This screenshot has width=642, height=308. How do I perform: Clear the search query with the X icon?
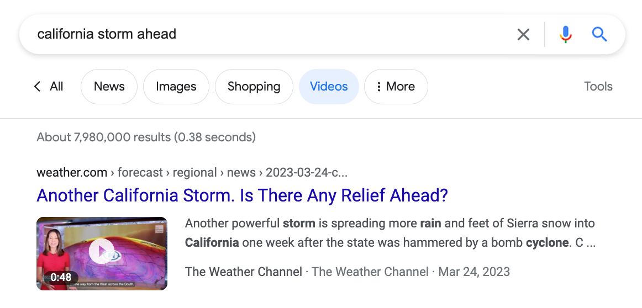pyautogui.click(x=523, y=35)
